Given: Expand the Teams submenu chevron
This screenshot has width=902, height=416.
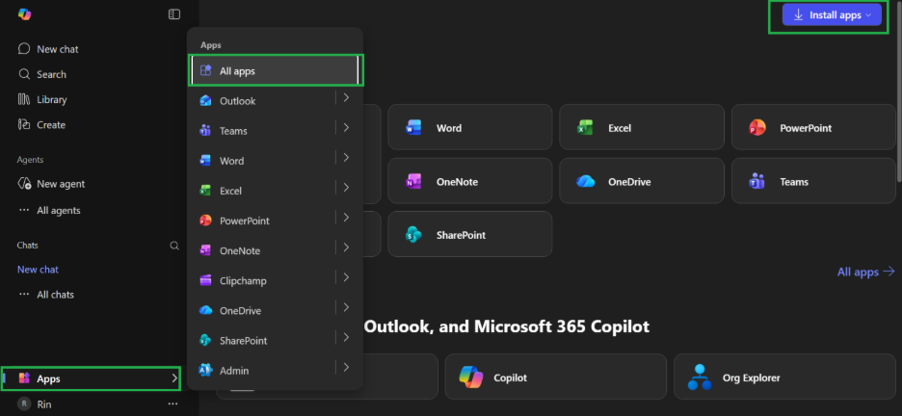Looking at the screenshot, I should [346, 127].
